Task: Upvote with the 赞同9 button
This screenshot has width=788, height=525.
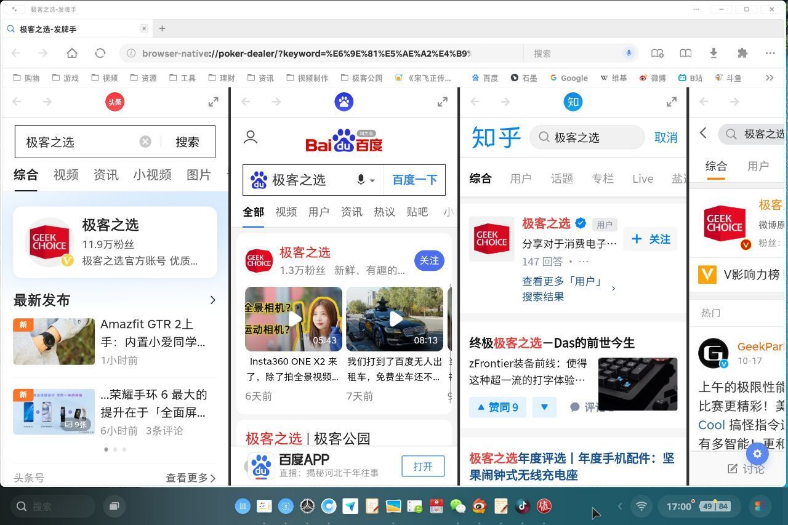Action: [x=497, y=407]
